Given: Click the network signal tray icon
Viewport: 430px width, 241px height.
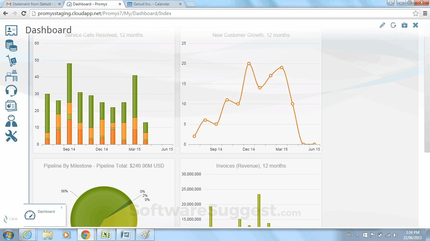Looking at the screenshot, I should tap(388, 235).
